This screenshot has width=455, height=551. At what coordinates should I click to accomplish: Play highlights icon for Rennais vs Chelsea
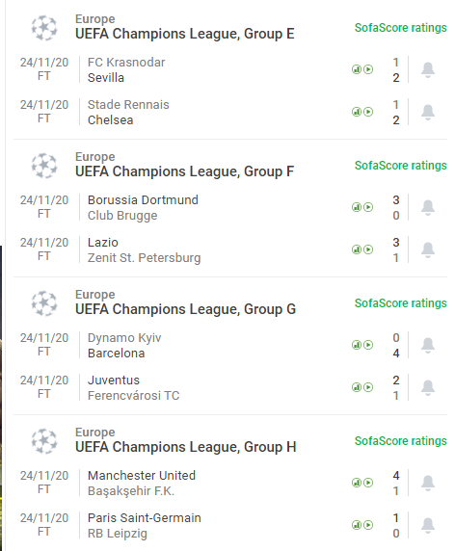click(368, 112)
